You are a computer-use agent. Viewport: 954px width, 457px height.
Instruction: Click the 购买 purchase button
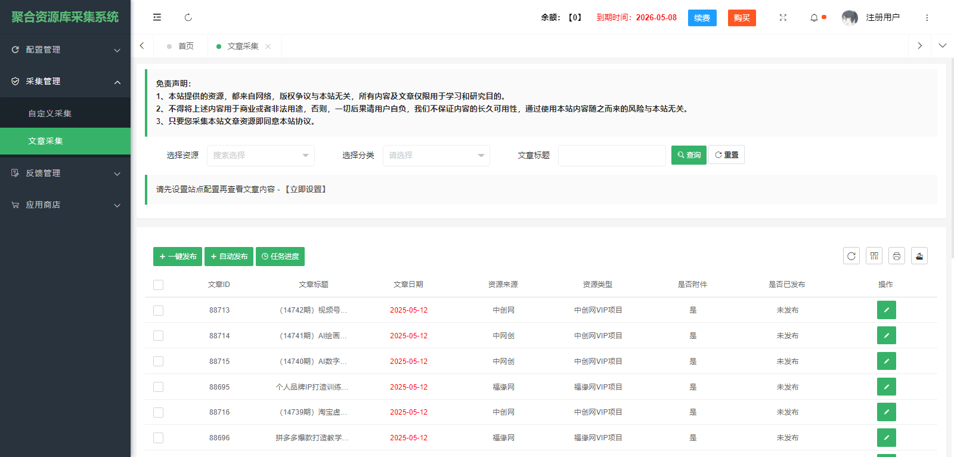742,18
